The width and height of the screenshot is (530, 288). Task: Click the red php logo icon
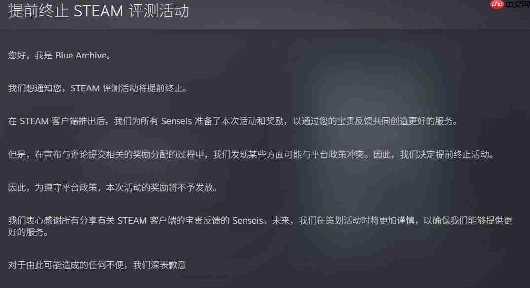point(497,4)
